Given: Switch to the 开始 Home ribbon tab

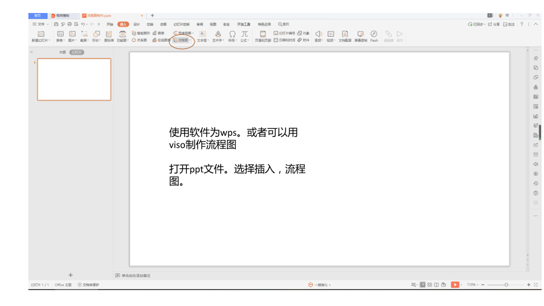Looking at the screenshot, I should pos(110,24).
